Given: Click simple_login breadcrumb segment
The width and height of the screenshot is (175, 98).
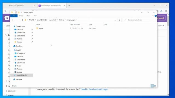Looking at the screenshot, I should pyautogui.click(x=71, y=20).
